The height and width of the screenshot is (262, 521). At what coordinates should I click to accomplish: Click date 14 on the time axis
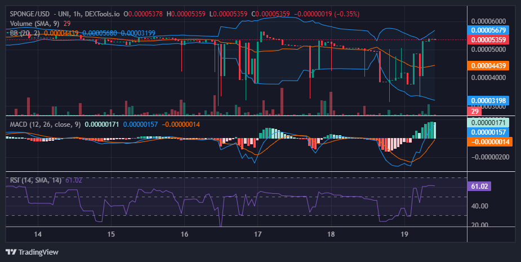pos(38,234)
